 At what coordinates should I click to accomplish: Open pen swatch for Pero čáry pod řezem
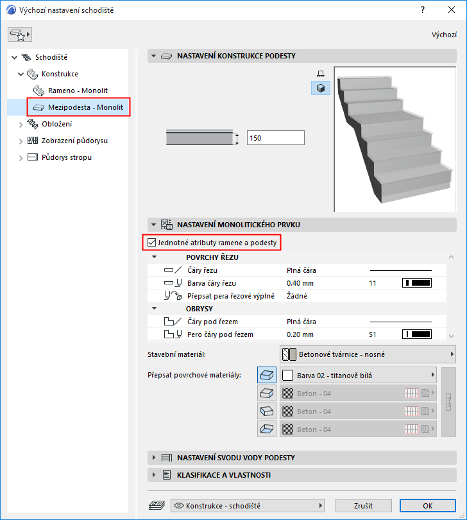[x=416, y=334]
